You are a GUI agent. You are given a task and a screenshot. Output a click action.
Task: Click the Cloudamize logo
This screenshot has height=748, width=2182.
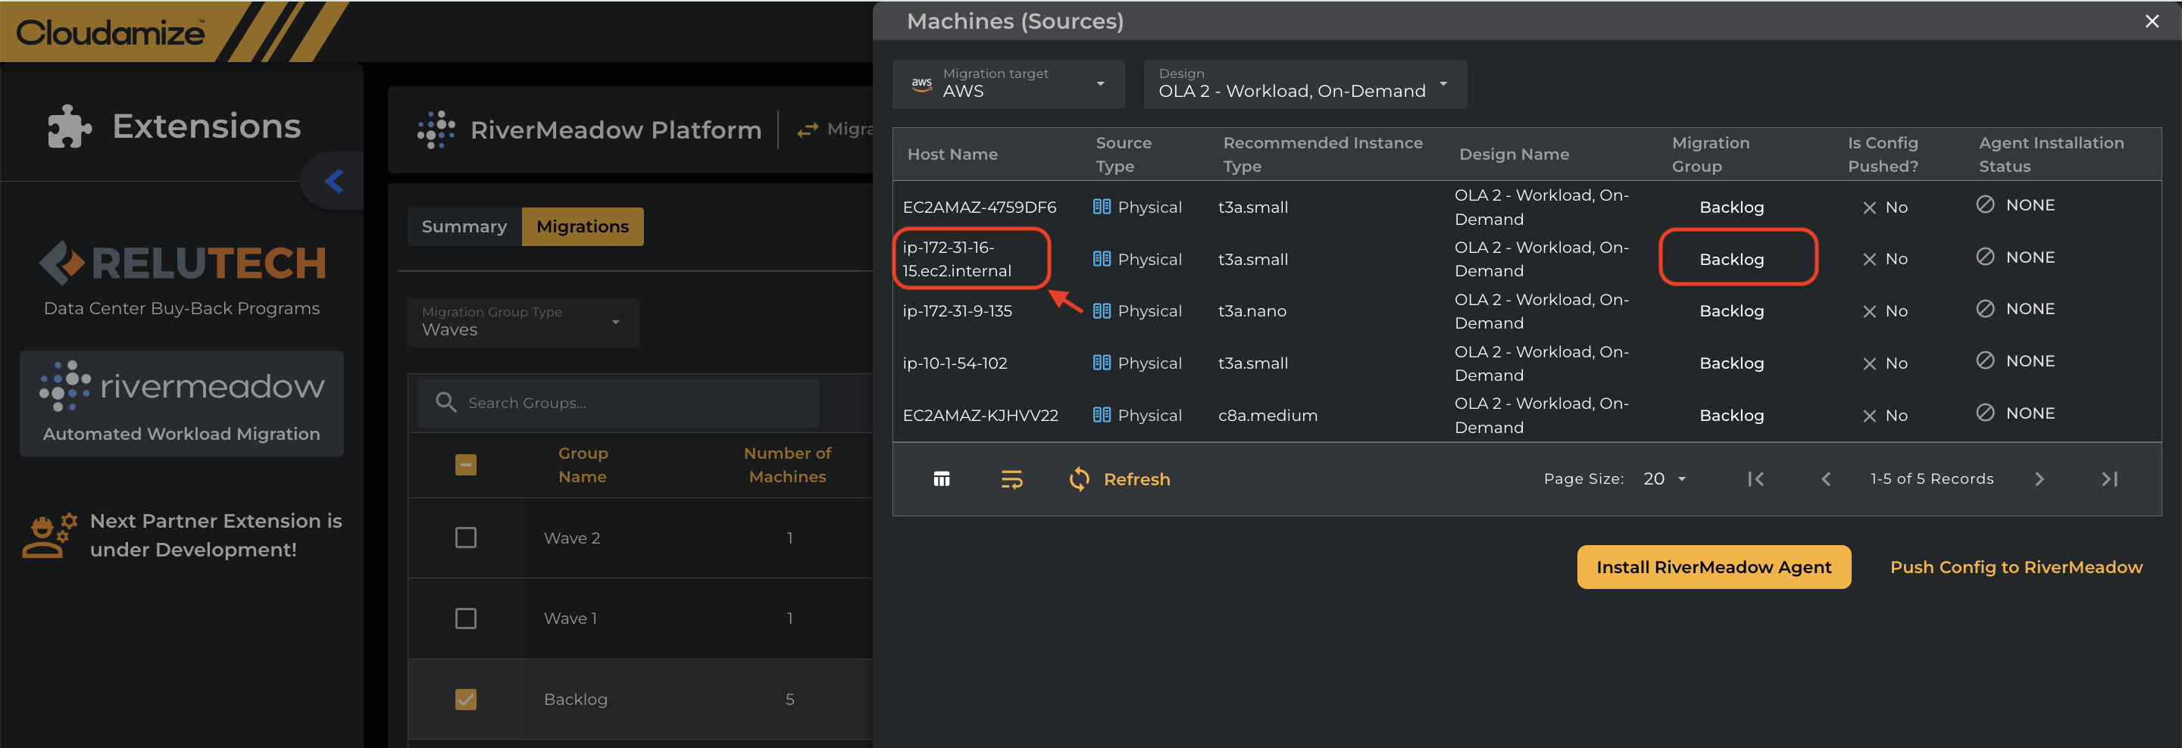[110, 32]
